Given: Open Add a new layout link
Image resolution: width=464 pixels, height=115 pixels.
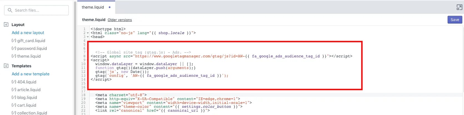Looking at the screenshot, I should [x=28, y=33].
